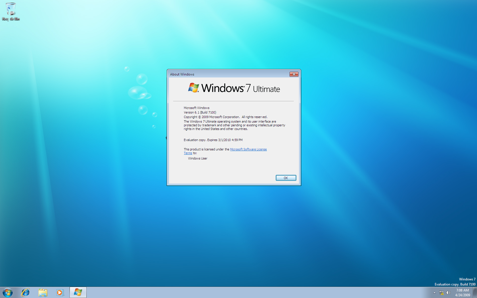
Task: Click an empty area of the taskbar
Action: pyautogui.click(x=199, y=292)
